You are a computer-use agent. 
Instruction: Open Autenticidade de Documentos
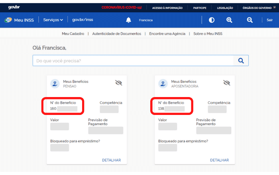(116, 34)
